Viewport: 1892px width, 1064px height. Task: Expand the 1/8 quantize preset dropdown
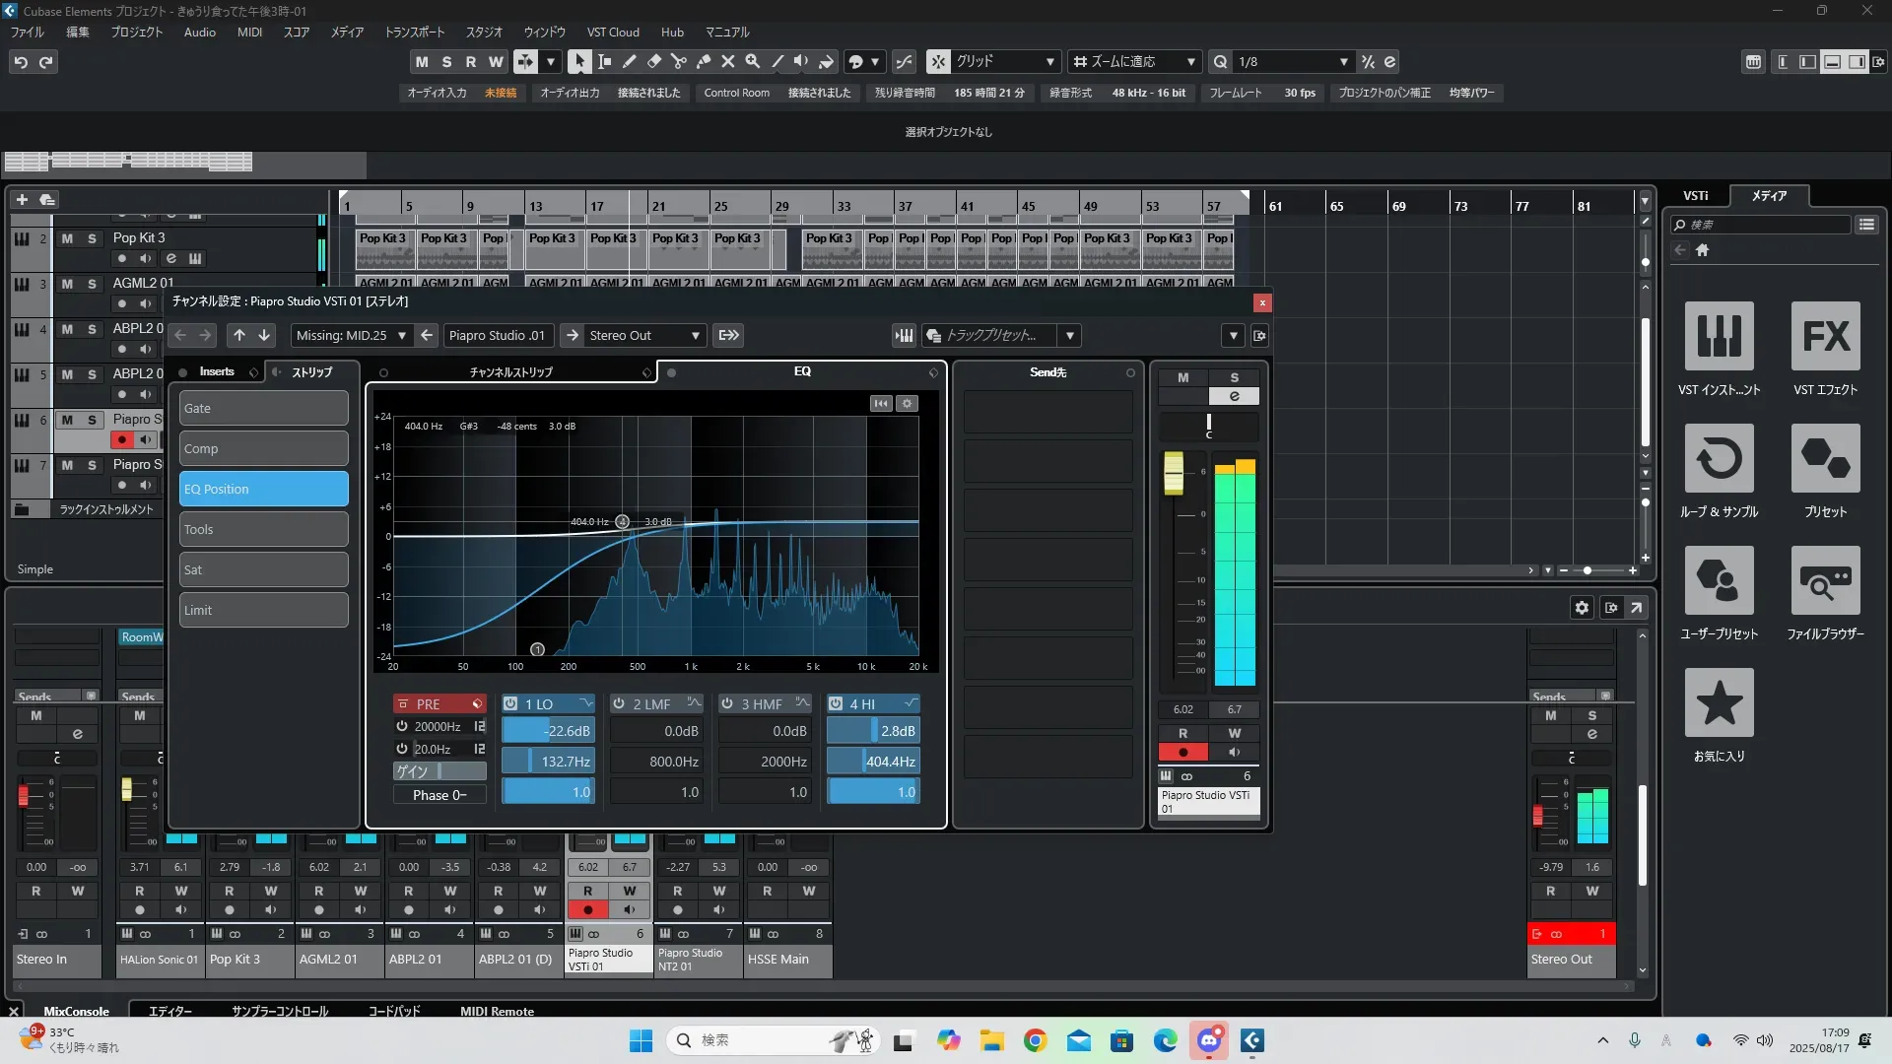[1343, 61]
